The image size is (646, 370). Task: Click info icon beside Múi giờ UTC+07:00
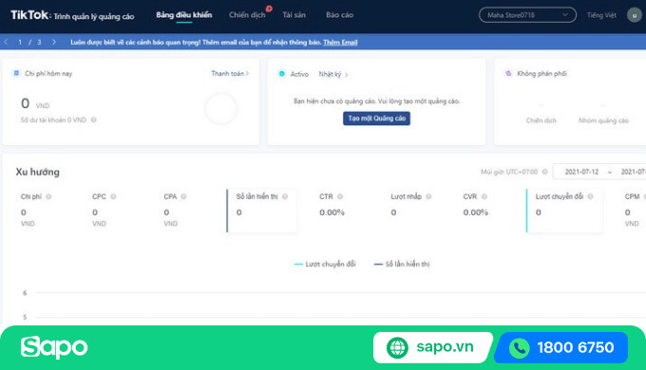[x=544, y=172]
